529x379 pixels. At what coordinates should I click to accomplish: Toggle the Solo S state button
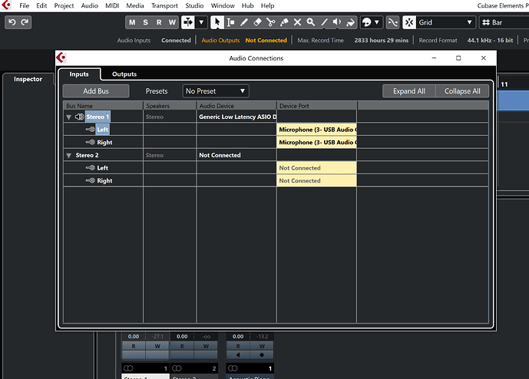[145, 22]
